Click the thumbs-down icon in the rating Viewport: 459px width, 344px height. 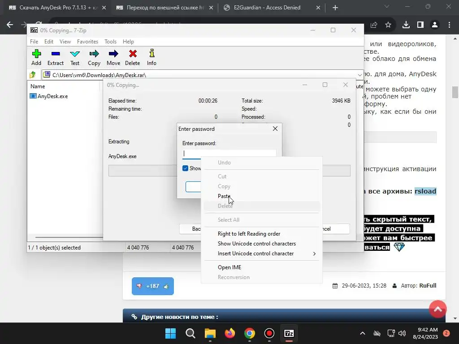click(139, 286)
